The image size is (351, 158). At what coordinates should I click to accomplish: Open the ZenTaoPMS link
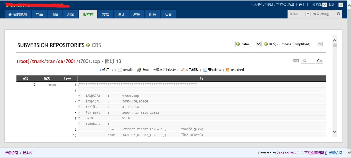(x=286, y=153)
